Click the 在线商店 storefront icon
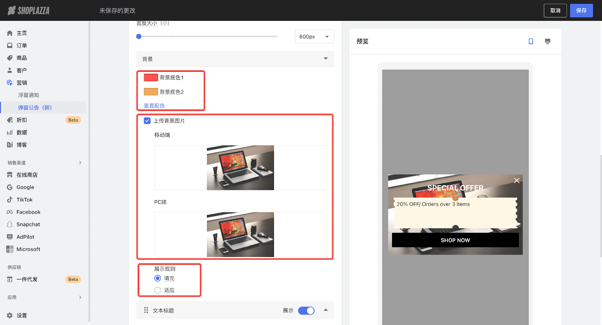This screenshot has height=325, width=602. 10,175
